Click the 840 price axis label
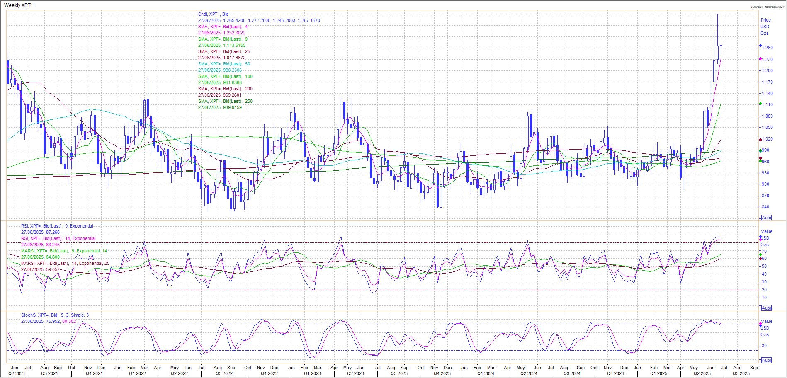 pos(765,207)
